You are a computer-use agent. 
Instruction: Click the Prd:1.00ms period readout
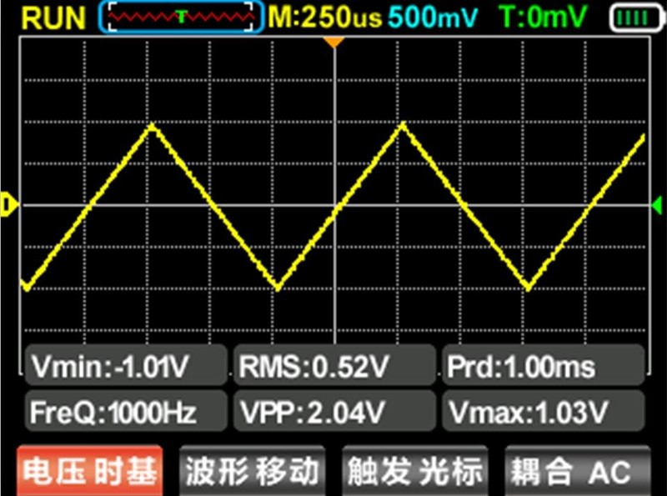pyautogui.click(x=543, y=366)
